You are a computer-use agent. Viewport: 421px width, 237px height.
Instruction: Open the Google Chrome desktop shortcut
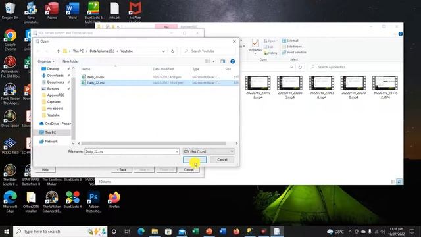(10, 39)
